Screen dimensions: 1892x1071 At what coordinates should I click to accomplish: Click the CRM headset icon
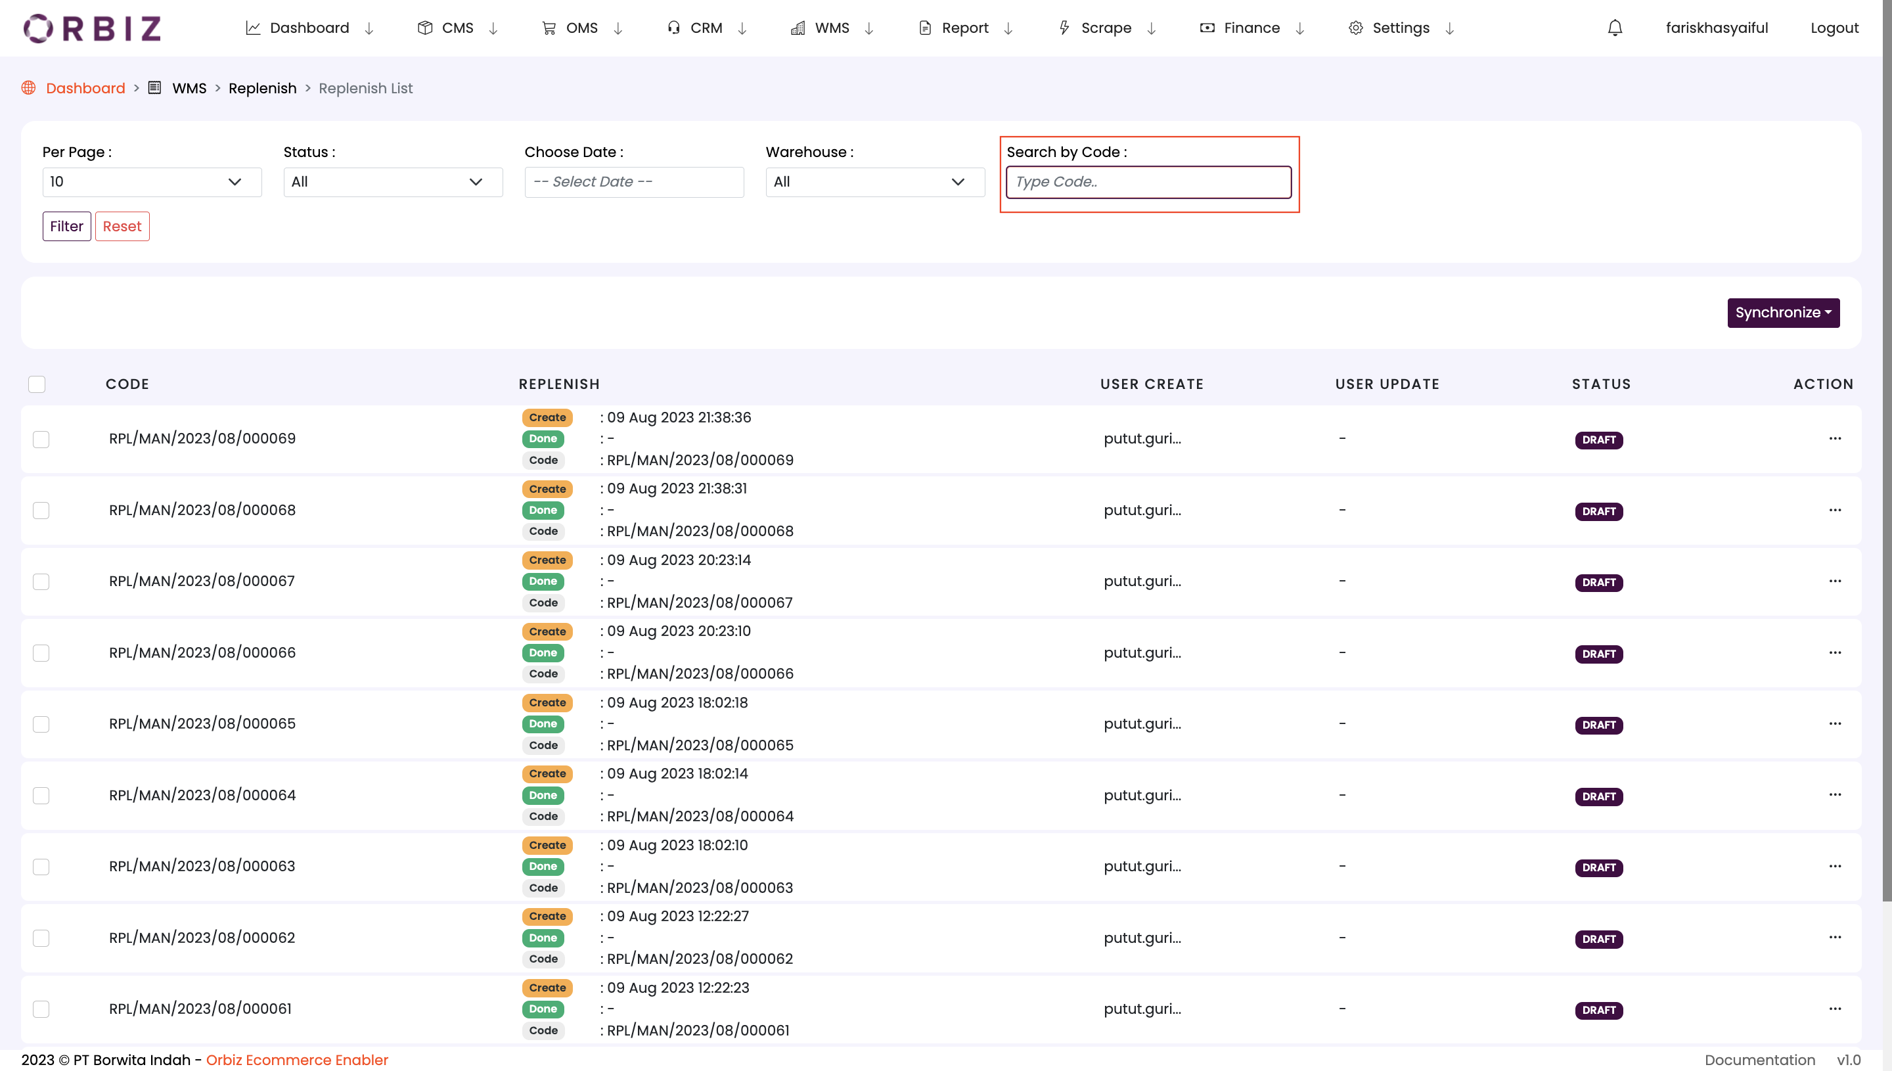pyautogui.click(x=673, y=28)
